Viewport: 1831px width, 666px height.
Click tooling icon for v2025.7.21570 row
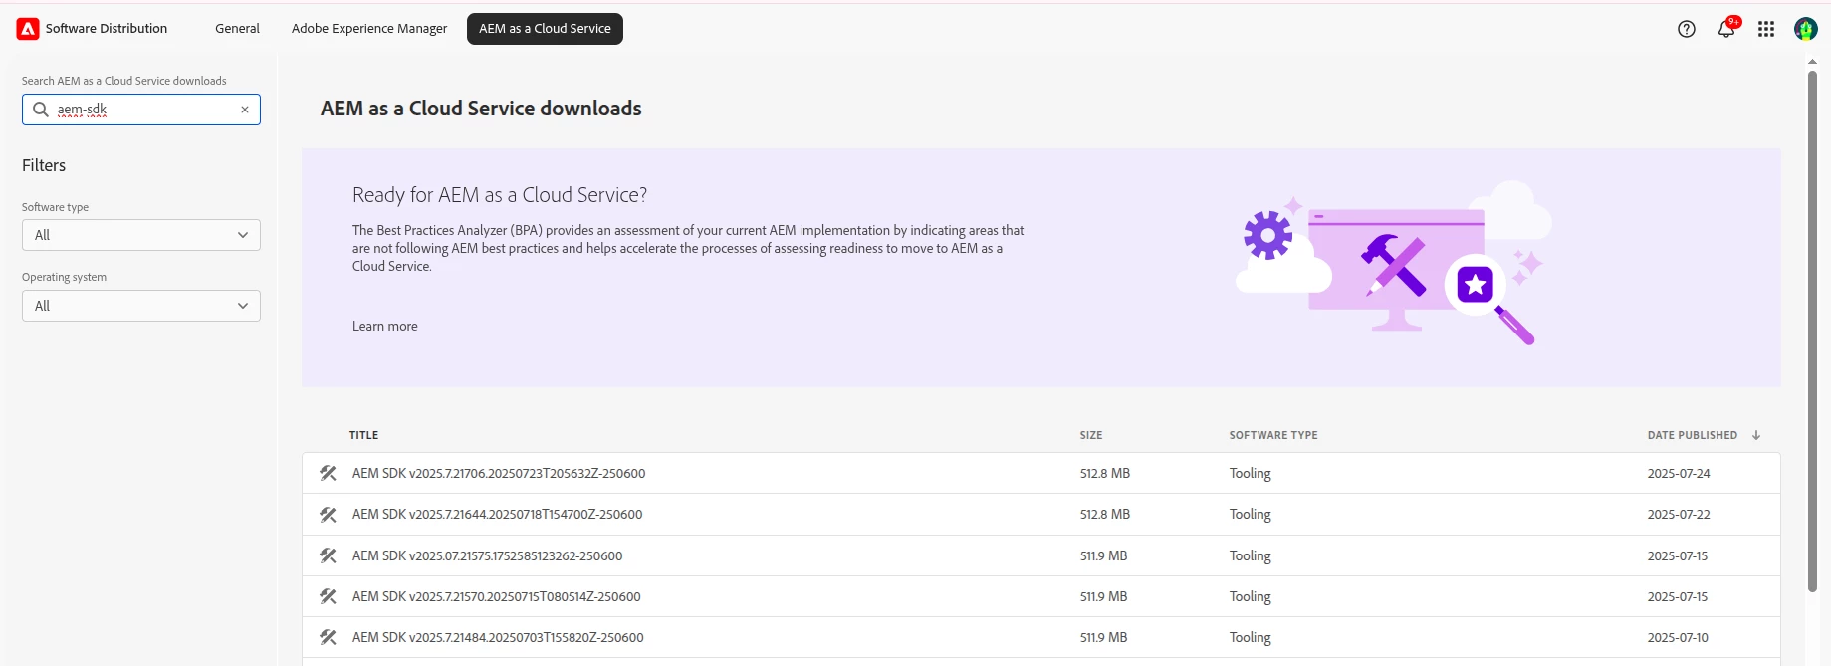(328, 596)
